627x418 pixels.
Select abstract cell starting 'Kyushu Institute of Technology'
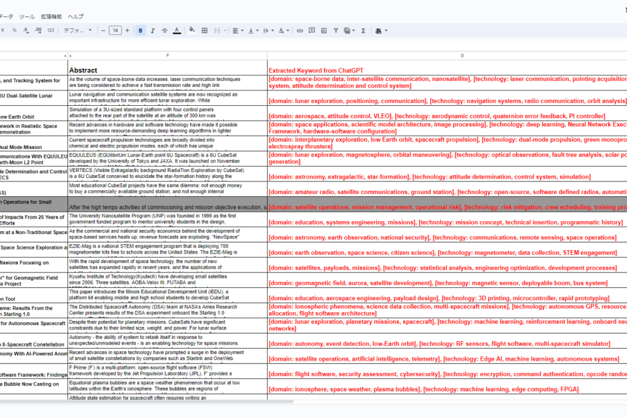point(168,280)
